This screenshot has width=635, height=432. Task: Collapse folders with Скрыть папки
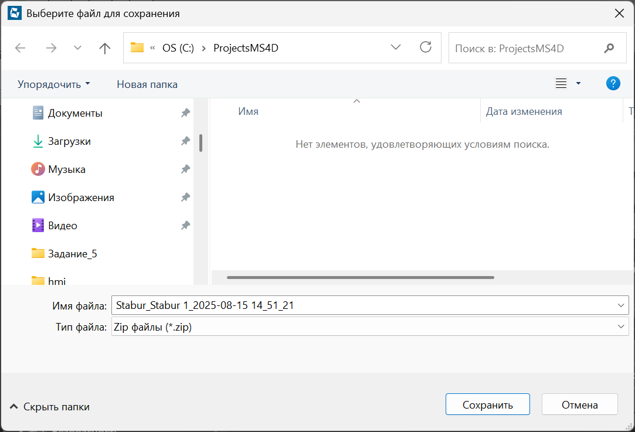coord(49,406)
